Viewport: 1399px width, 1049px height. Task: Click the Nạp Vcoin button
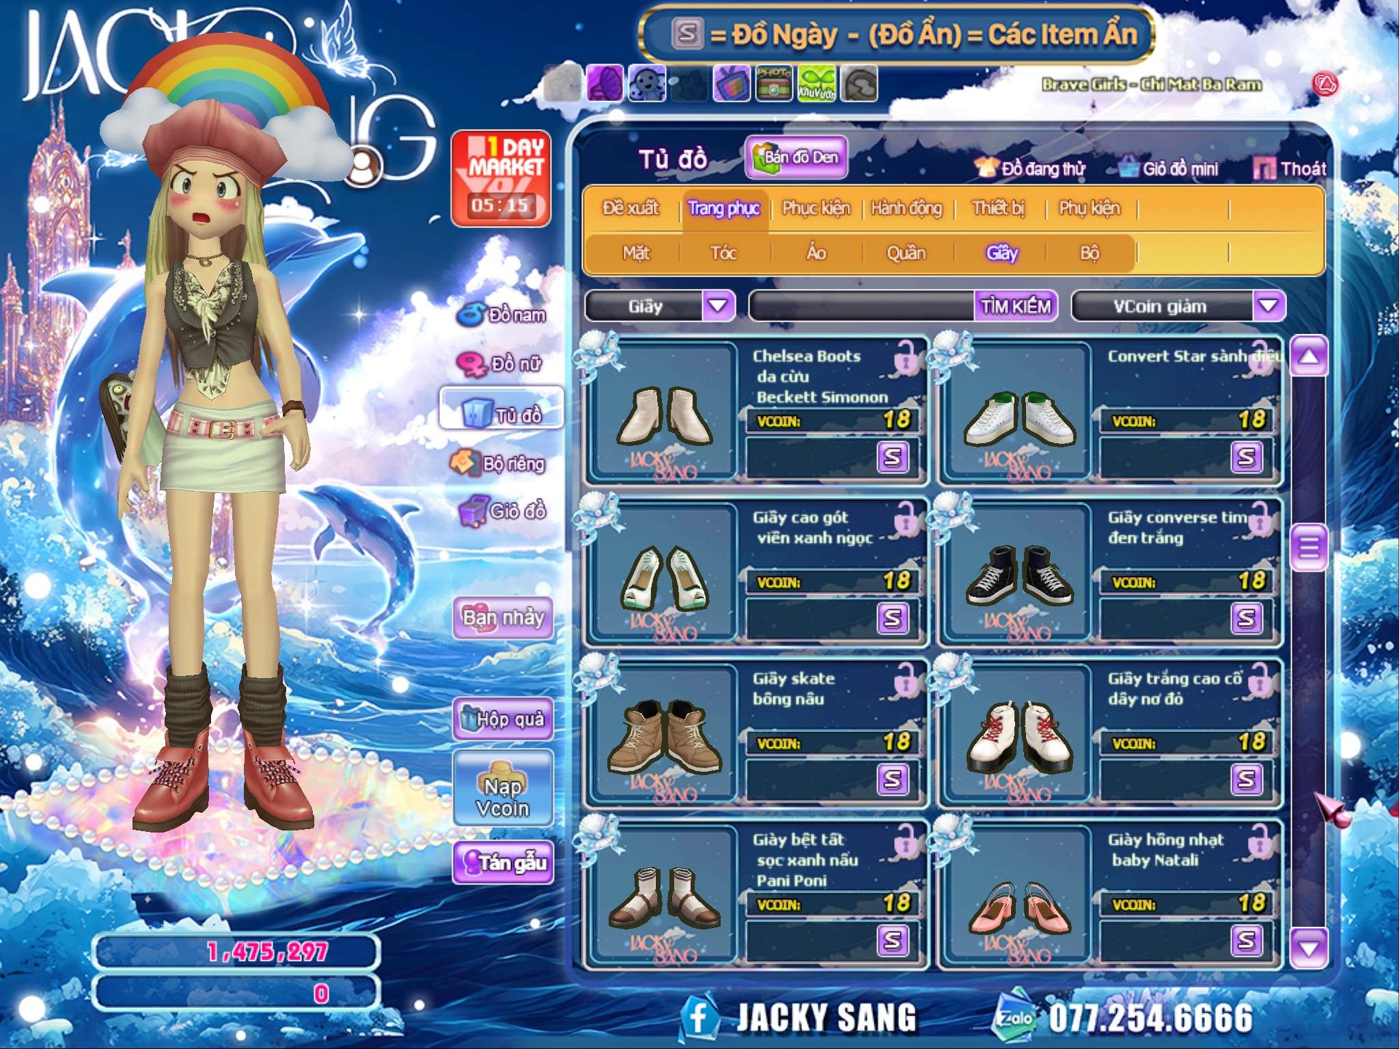503,788
